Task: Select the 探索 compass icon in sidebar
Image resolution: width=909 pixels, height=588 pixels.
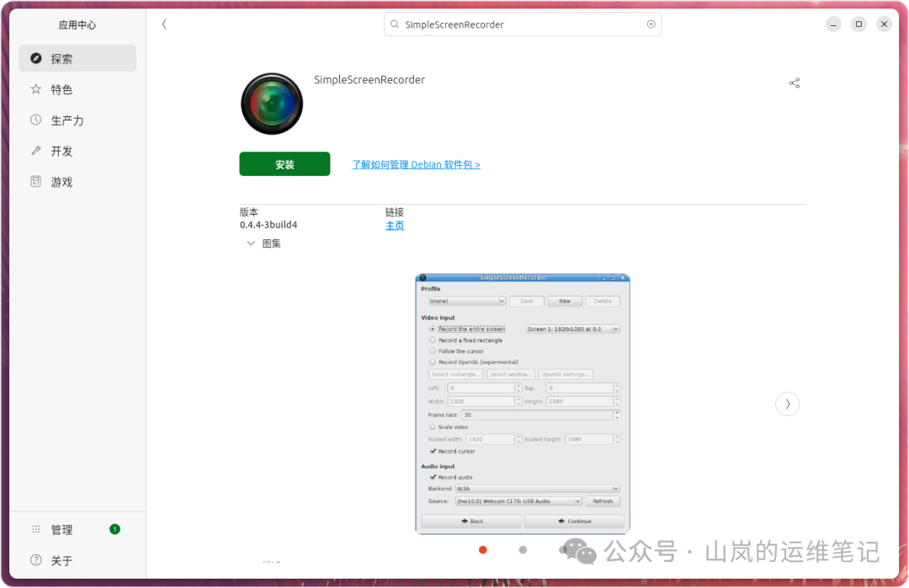Action: point(35,58)
